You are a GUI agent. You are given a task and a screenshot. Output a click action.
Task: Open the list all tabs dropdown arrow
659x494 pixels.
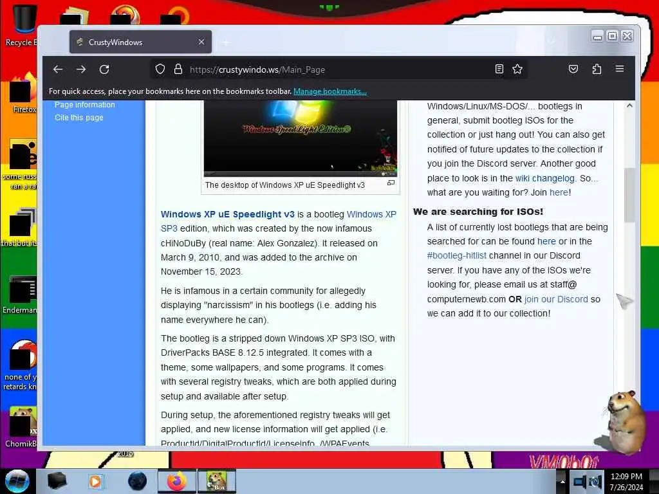coord(552,41)
